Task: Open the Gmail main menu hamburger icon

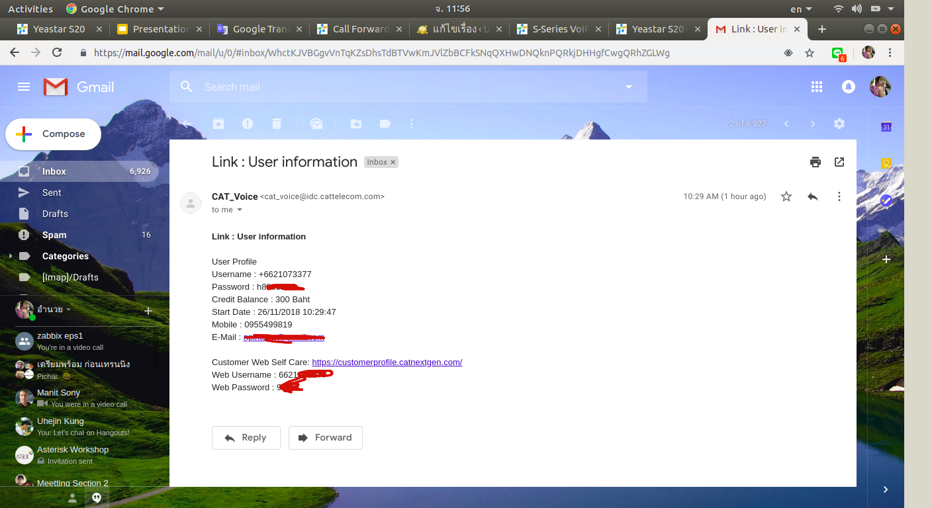Action: point(24,87)
